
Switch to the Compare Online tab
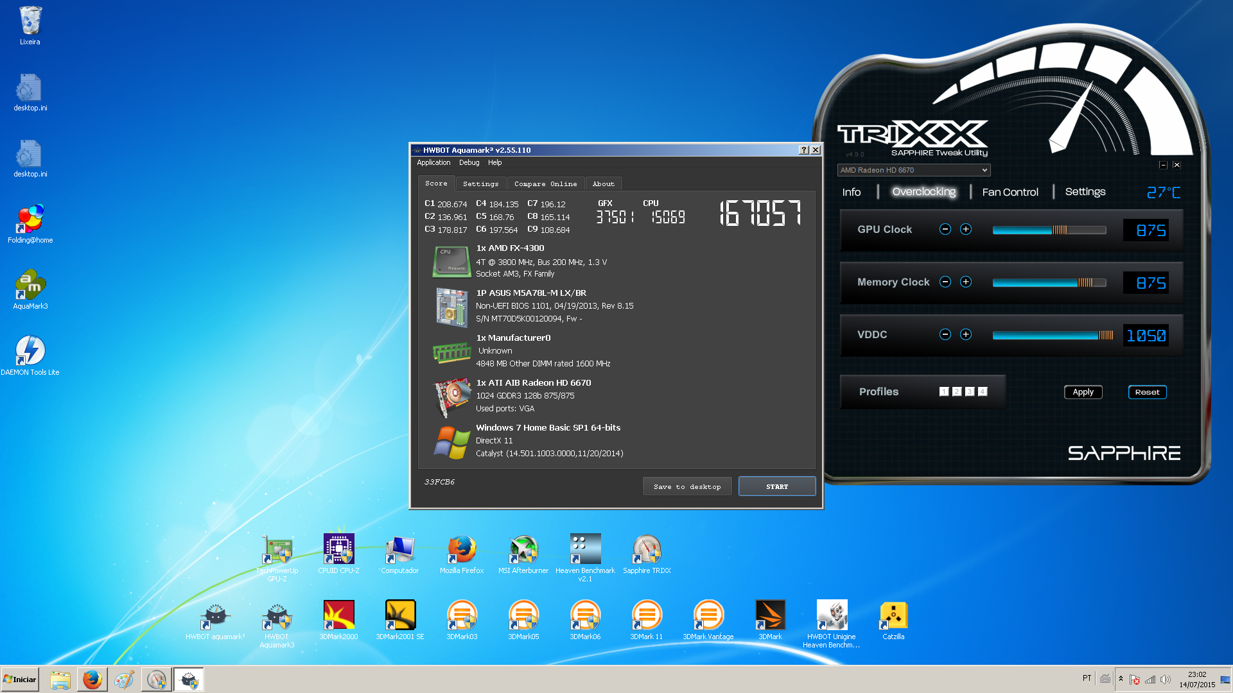pos(546,184)
